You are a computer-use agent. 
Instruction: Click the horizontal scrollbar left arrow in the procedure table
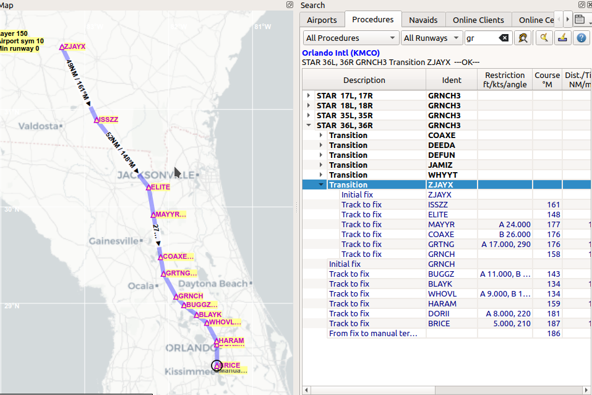(x=307, y=390)
